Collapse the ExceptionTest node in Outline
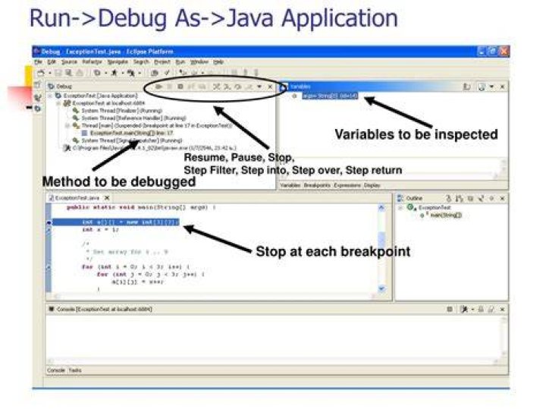The width and height of the screenshot is (546, 409). 401,208
